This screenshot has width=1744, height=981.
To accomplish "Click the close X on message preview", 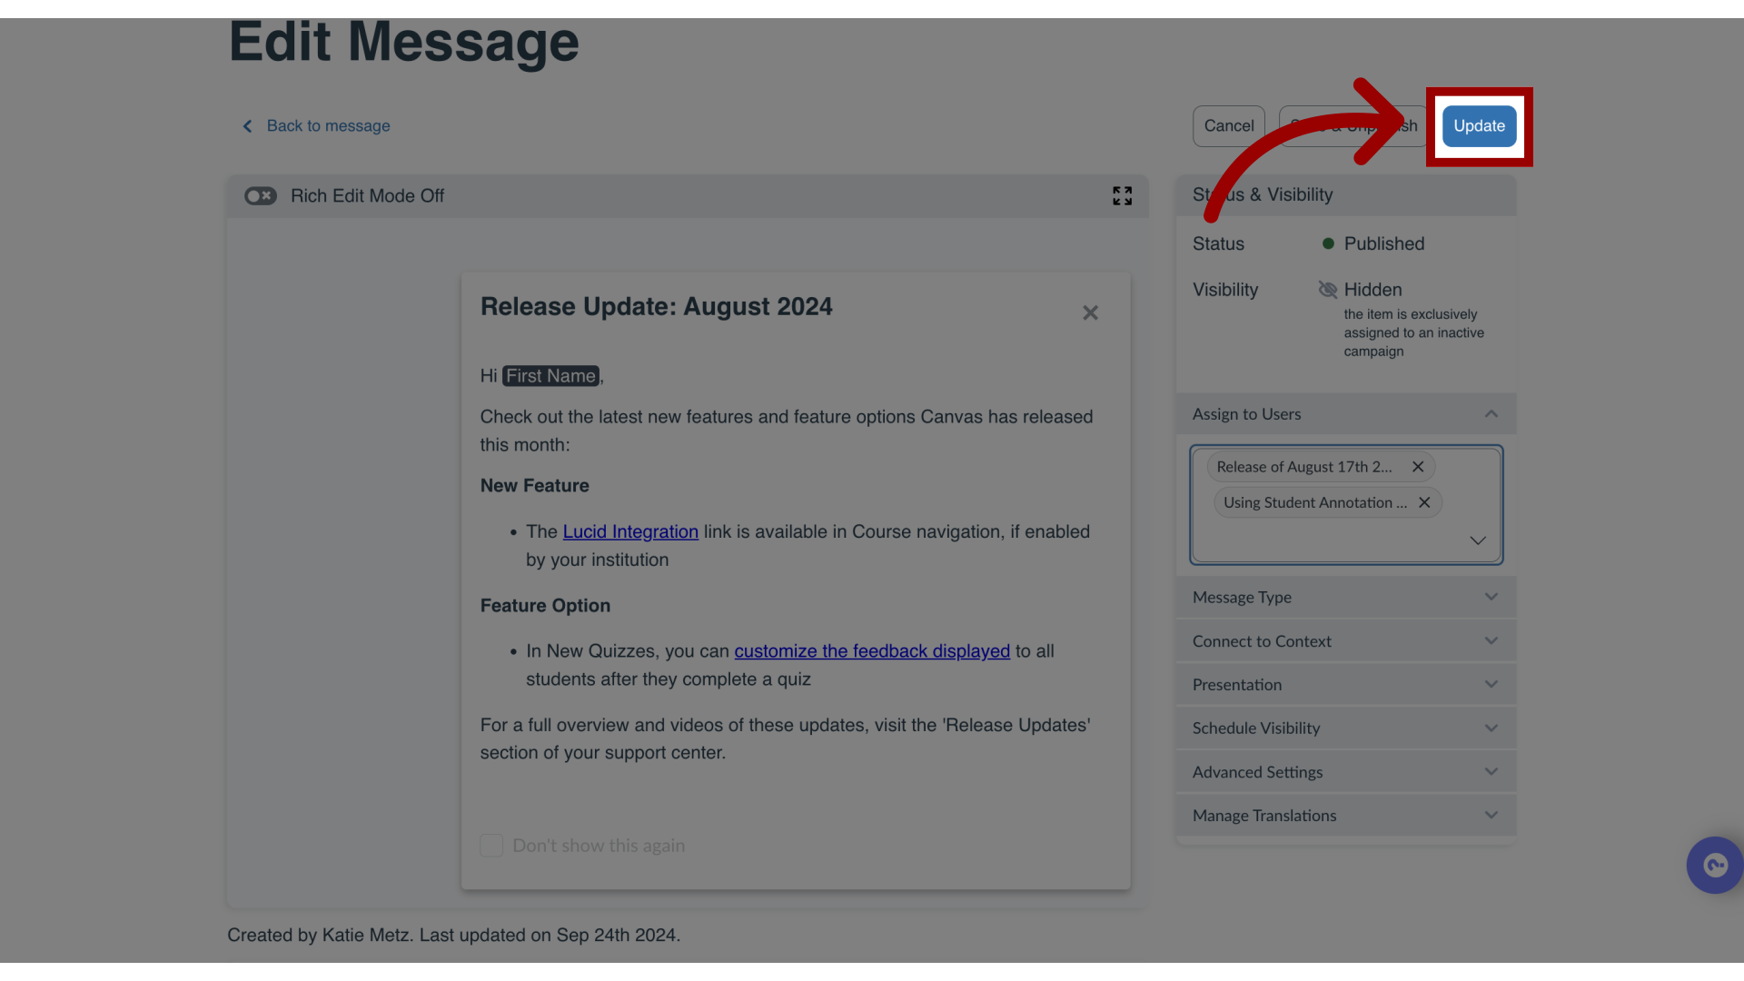I will point(1090,312).
